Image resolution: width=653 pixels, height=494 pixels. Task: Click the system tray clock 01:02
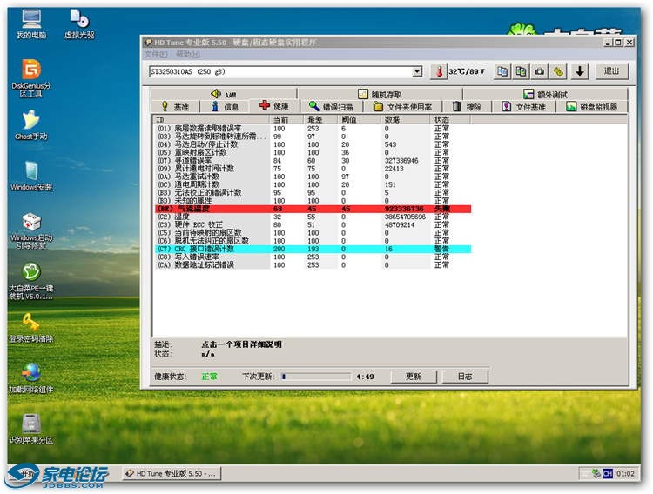pyautogui.click(x=625, y=474)
